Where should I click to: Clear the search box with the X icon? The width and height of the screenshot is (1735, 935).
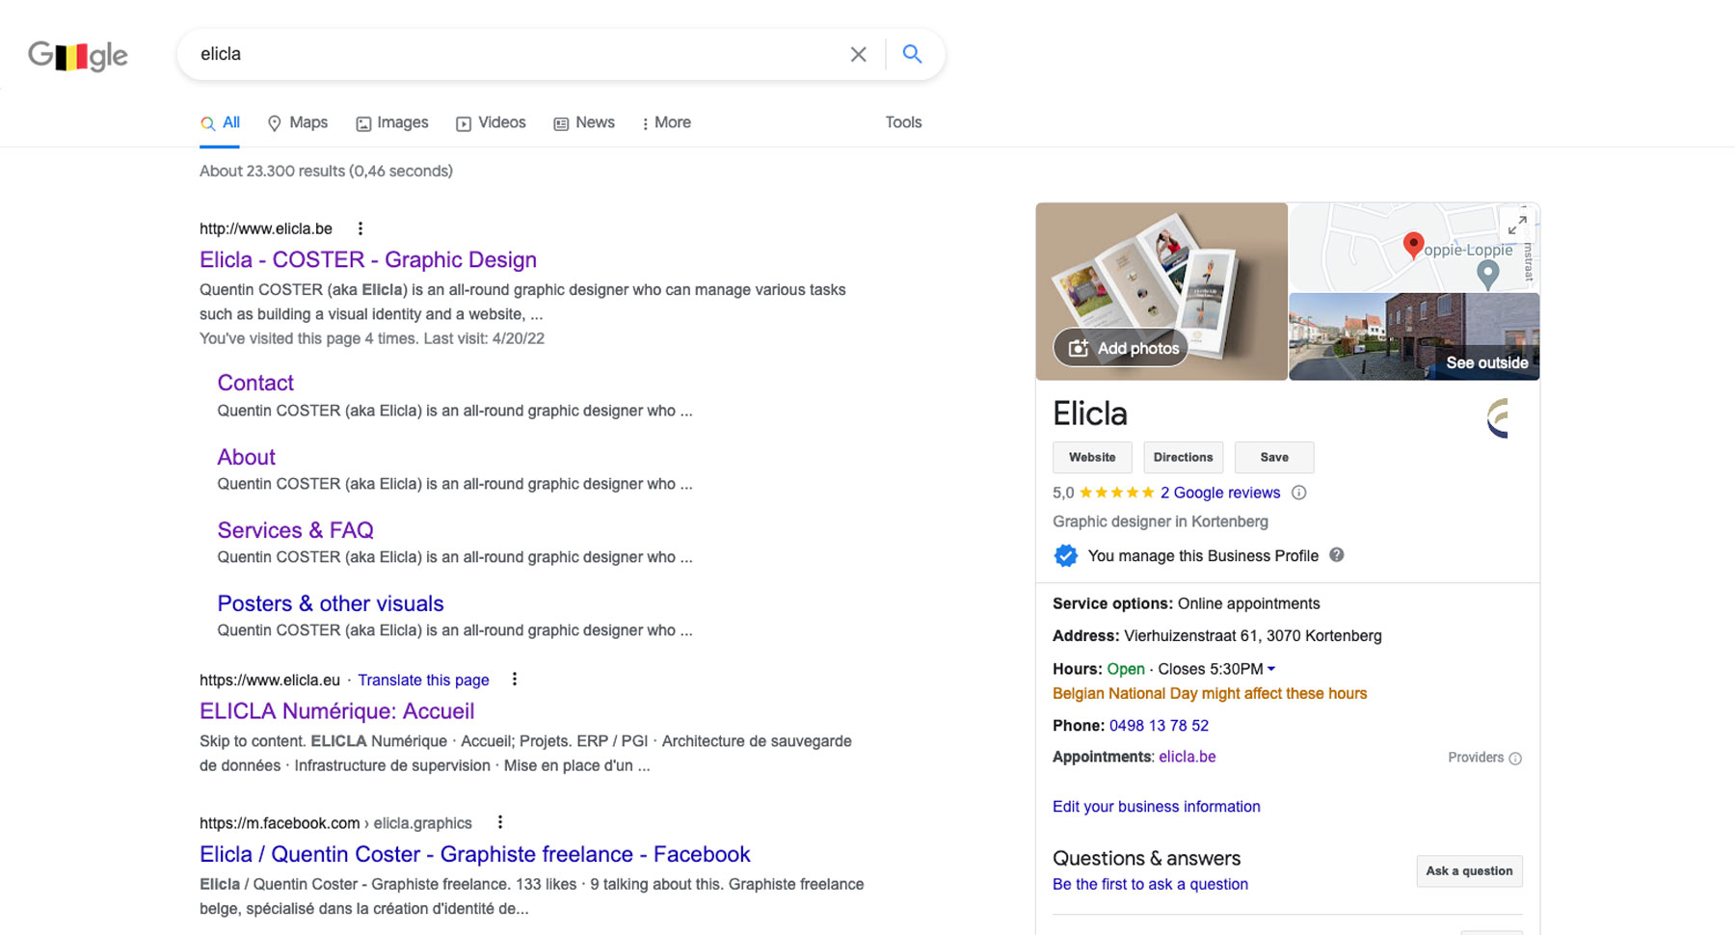pos(858,54)
